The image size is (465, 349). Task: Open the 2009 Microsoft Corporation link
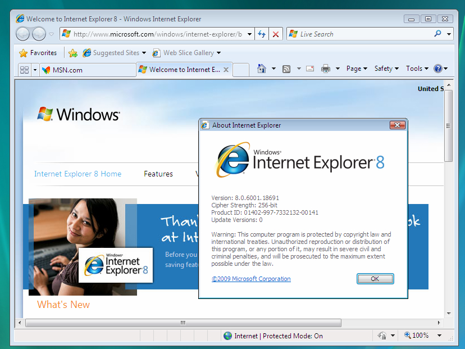click(251, 278)
